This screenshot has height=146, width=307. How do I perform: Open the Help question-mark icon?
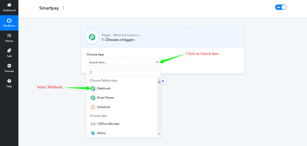tap(9, 81)
